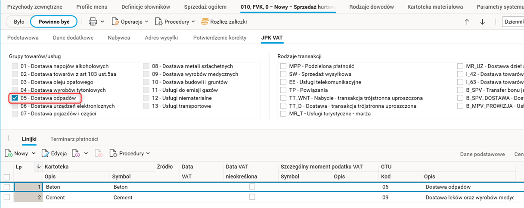524x208 pixels.
Task: Click the printer icon in toolbar
Action: 93,22
